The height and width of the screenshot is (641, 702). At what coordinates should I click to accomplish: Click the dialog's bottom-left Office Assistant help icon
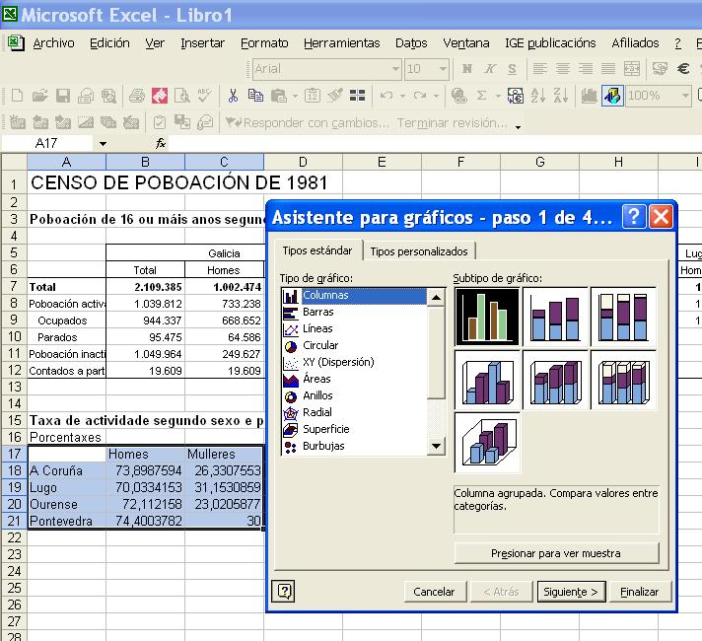[x=283, y=591]
